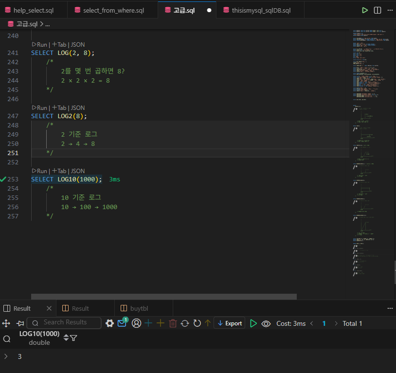
Task: Click the horizontal editor scrollbar
Action: tap(163, 296)
